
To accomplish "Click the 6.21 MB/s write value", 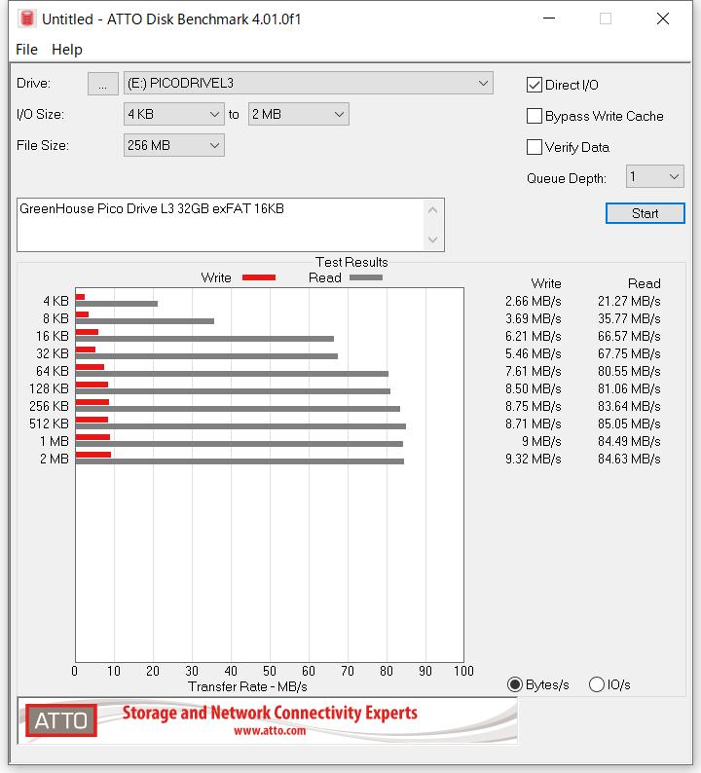I will (533, 336).
